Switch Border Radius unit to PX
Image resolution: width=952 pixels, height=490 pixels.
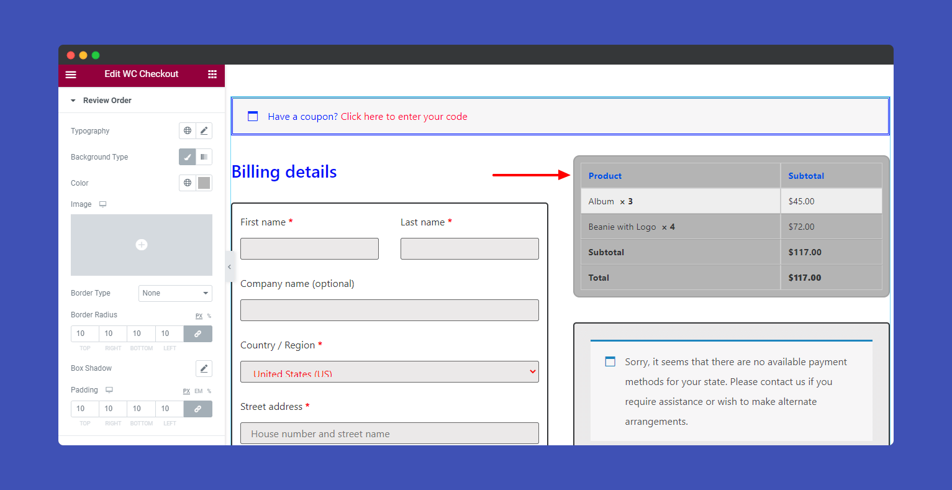pos(199,316)
